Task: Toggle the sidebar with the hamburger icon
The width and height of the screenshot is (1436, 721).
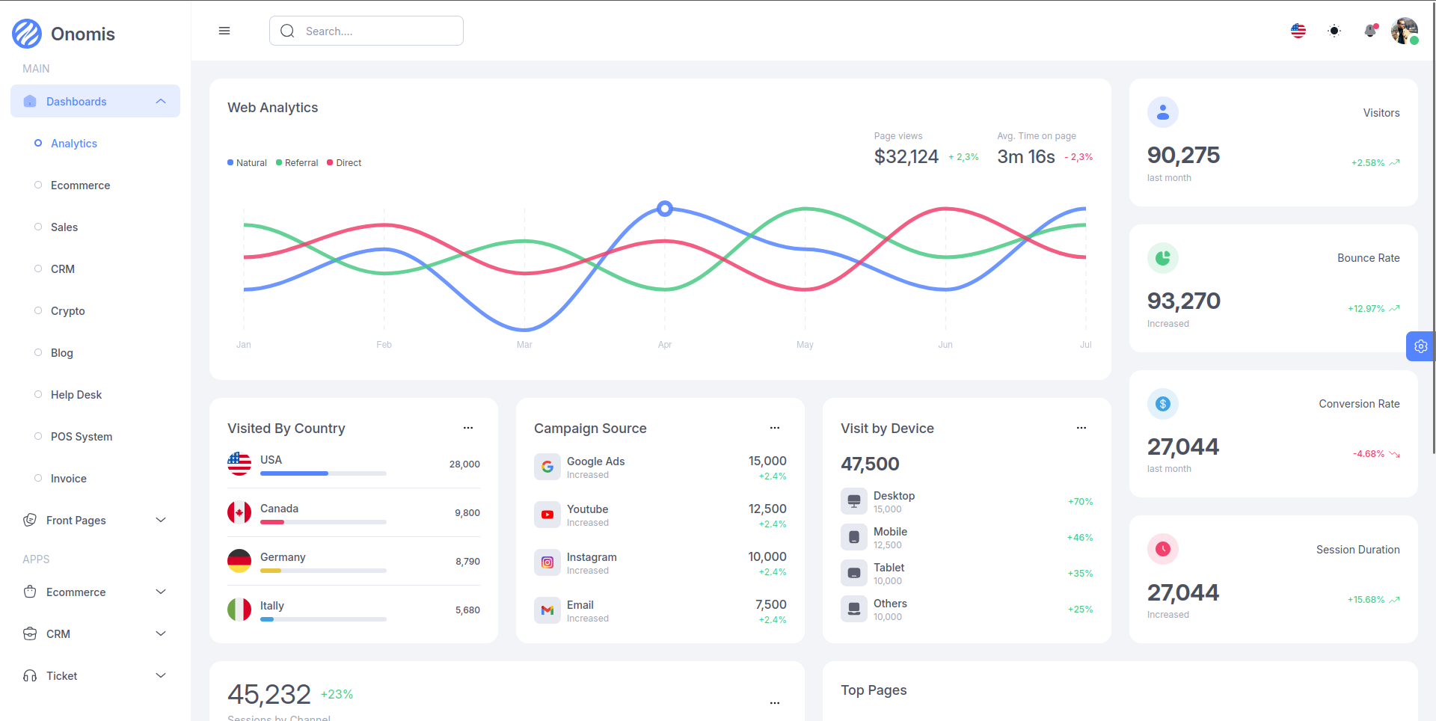Action: click(x=224, y=31)
